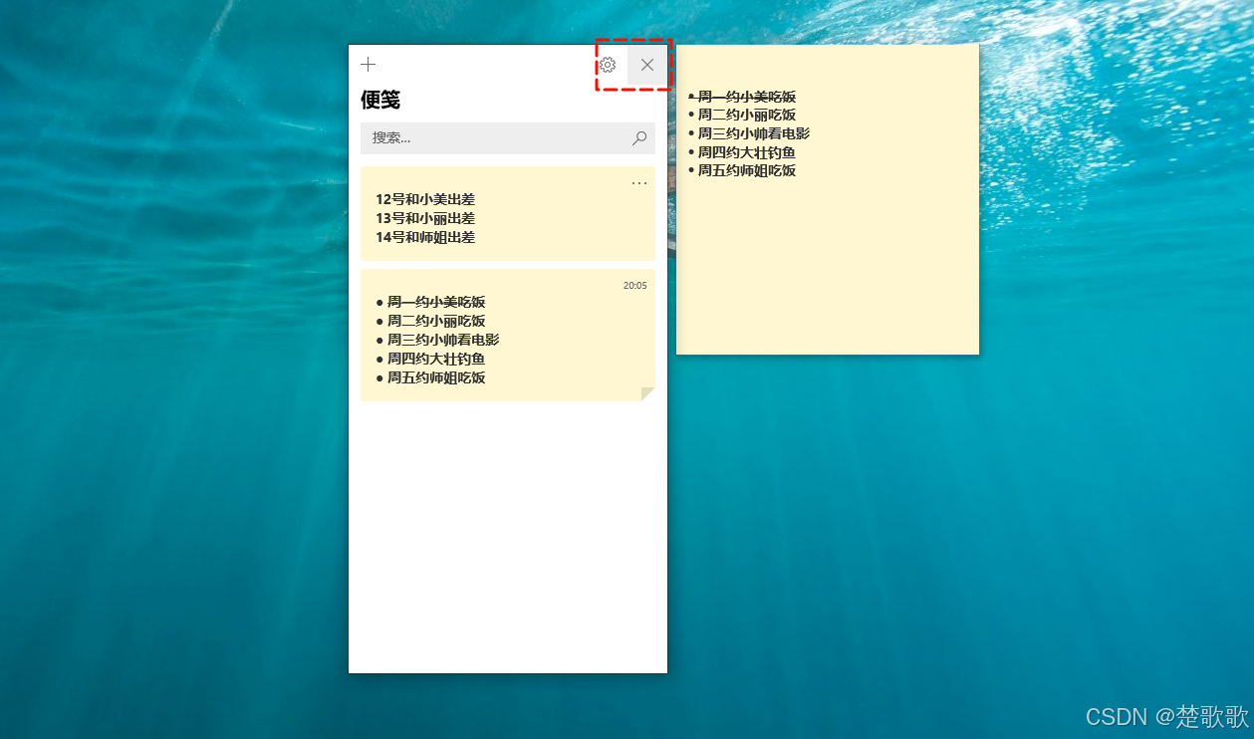
Task: Select line 14号和师姐出差
Action: [x=425, y=237]
